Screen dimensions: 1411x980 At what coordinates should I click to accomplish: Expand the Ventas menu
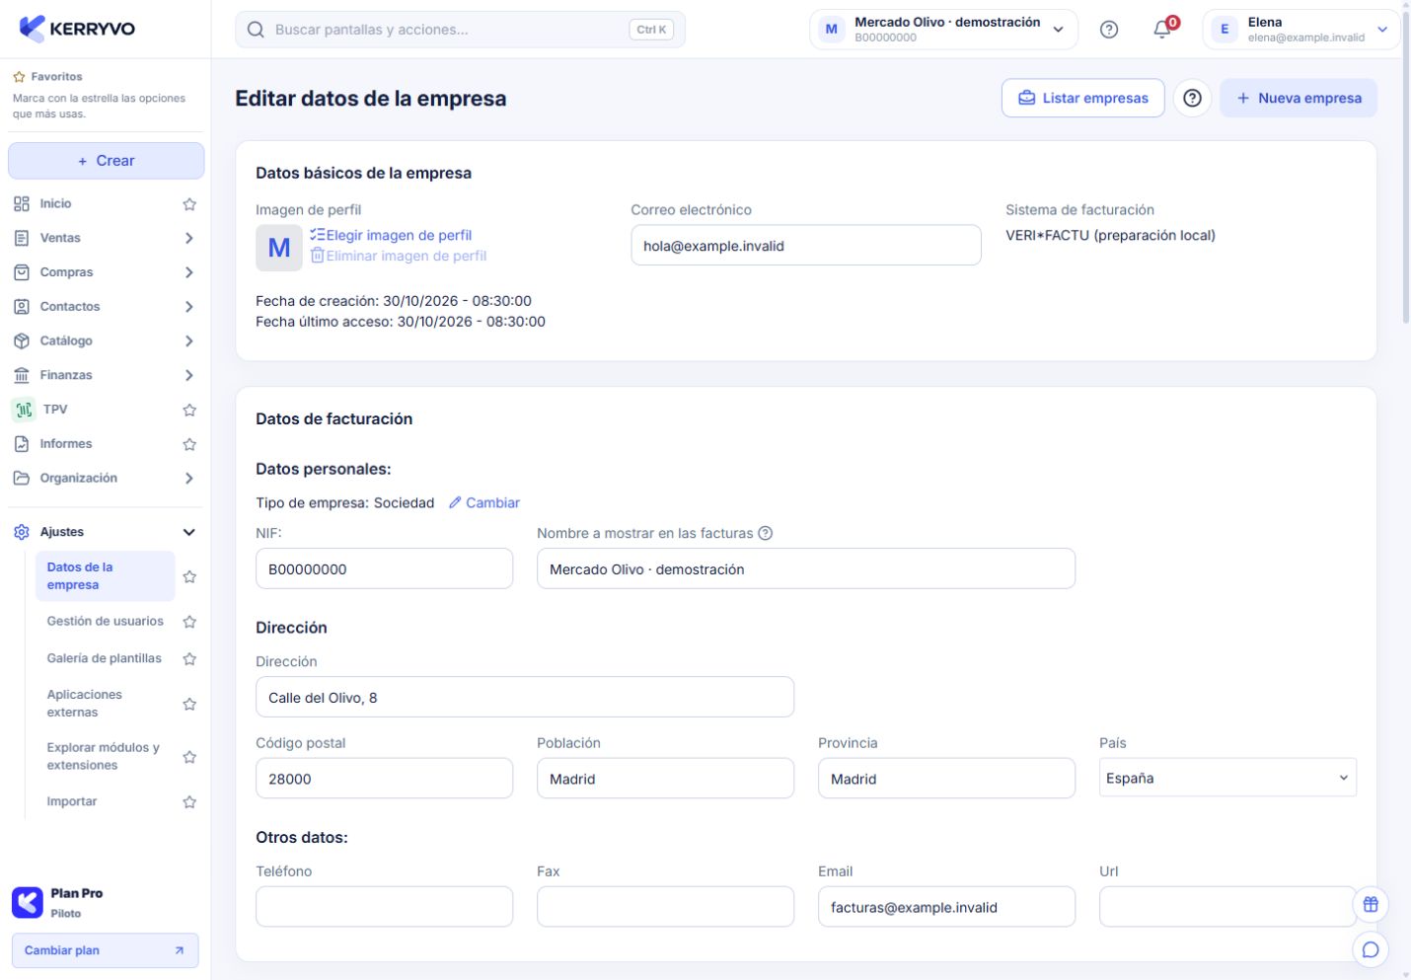click(x=189, y=238)
